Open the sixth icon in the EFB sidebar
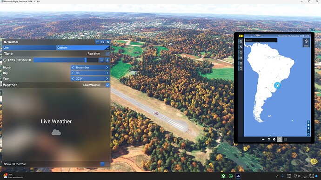The height and width of the screenshot is (180, 321). point(241,69)
